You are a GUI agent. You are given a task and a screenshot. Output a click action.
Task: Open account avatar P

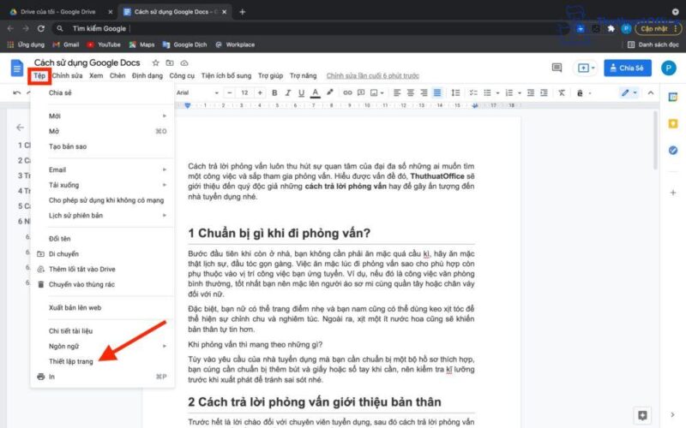pyautogui.click(x=669, y=68)
